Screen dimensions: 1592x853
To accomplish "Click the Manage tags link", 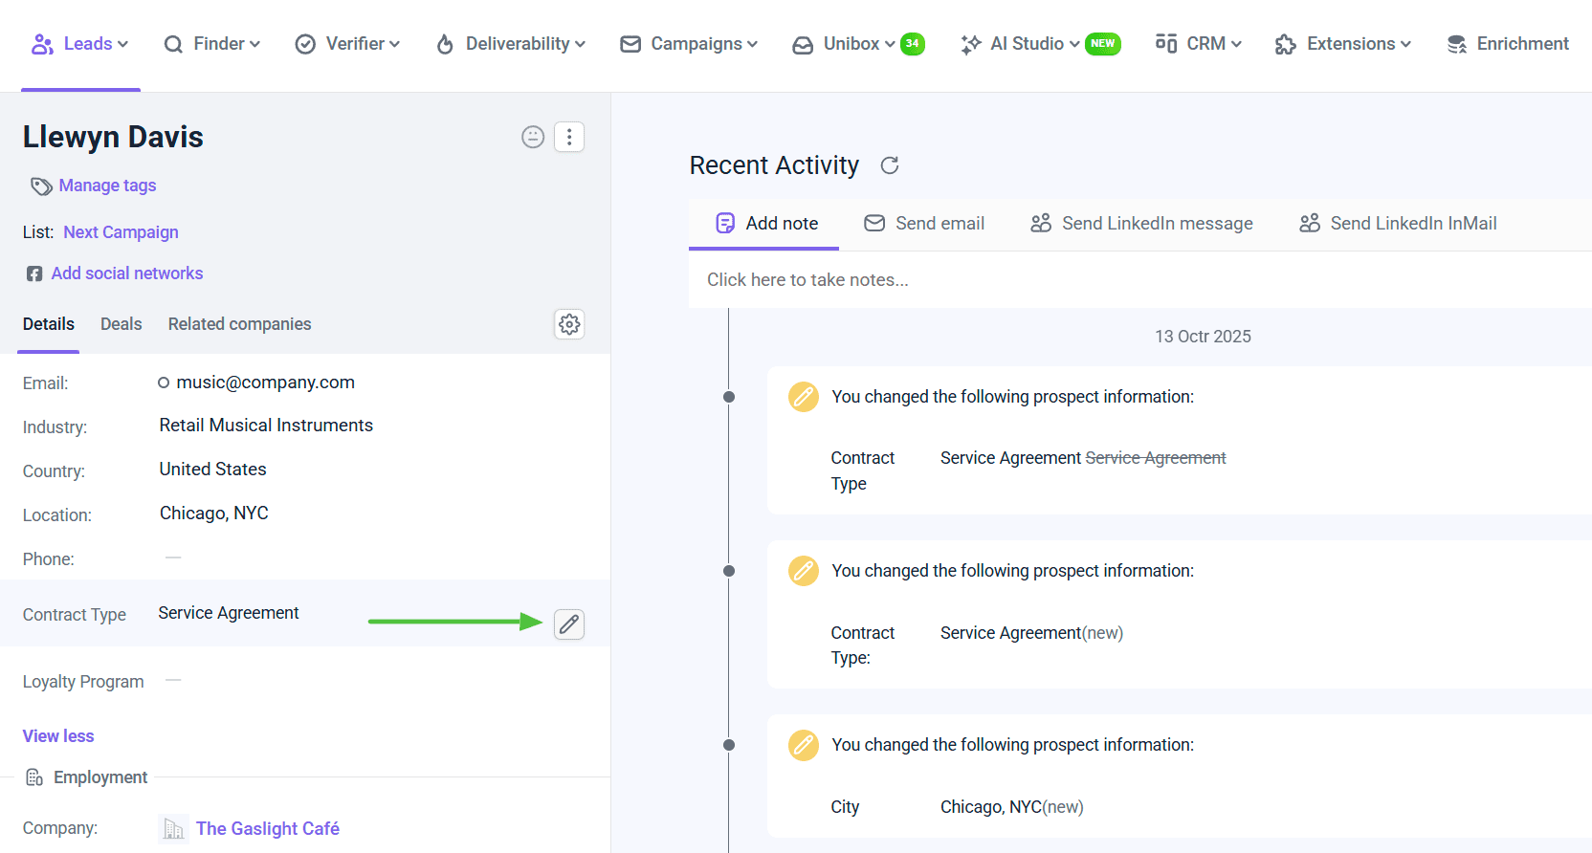I will (x=107, y=186).
